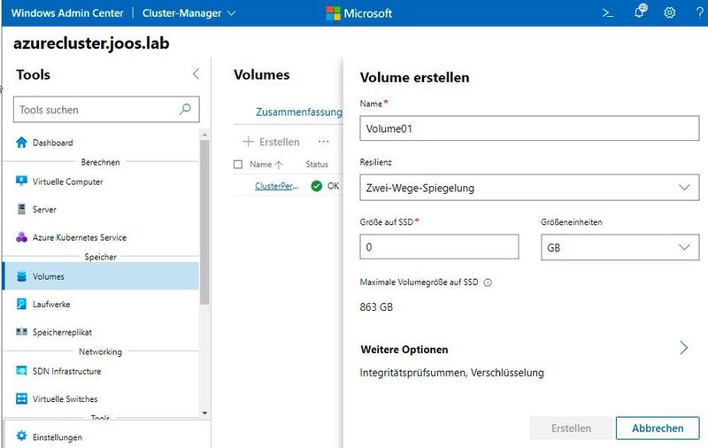The image size is (708, 448).
Task: Open the Resilienz dropdown Zwei-Wege-Spiegelung
Action: (x=529, y=188)
